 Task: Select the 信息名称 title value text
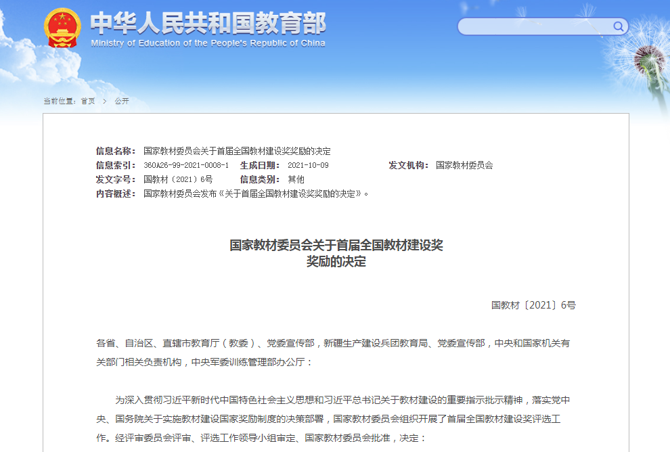point(237,151)
